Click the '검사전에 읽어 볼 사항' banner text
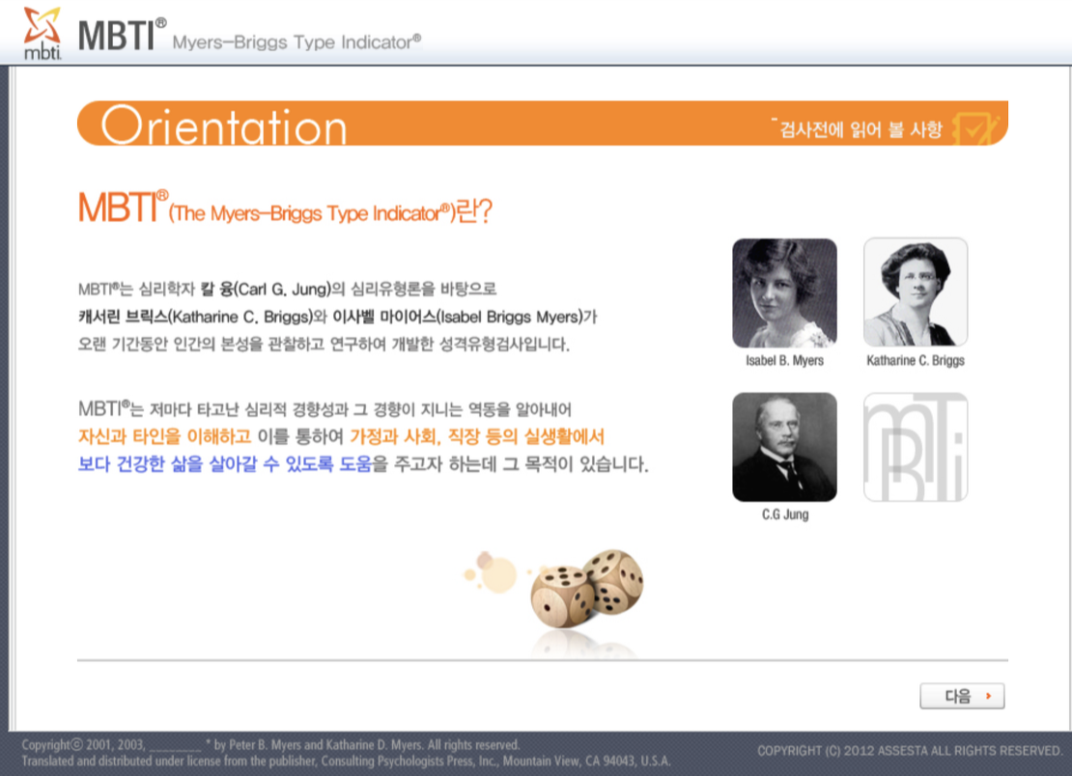1072x776 pixels. 861,129
